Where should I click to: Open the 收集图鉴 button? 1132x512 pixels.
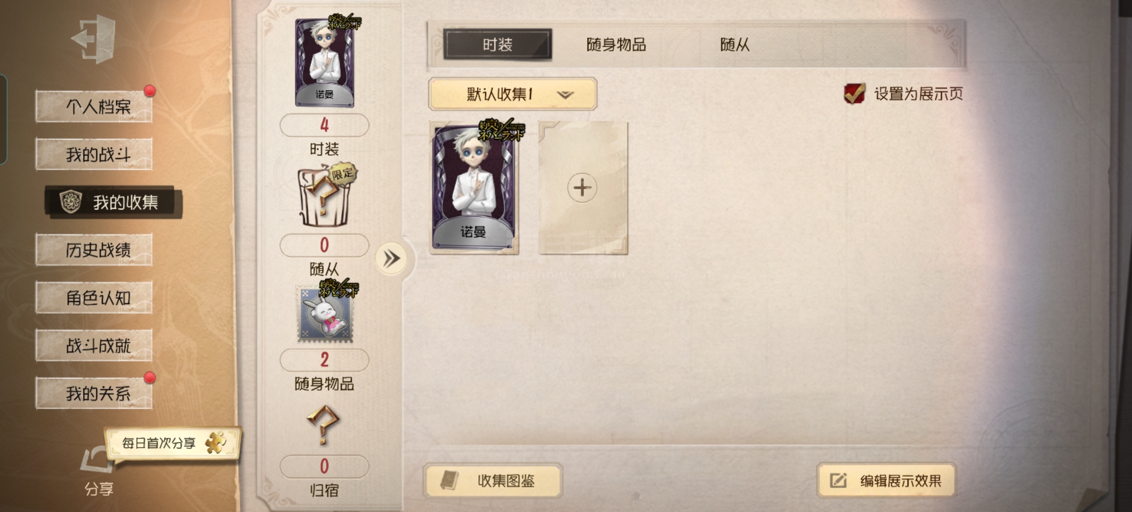493,481
